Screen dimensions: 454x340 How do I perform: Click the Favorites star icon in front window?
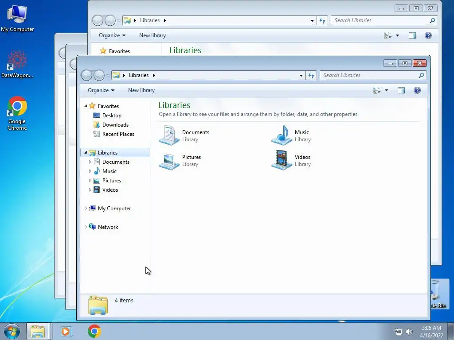click(92, 106)
